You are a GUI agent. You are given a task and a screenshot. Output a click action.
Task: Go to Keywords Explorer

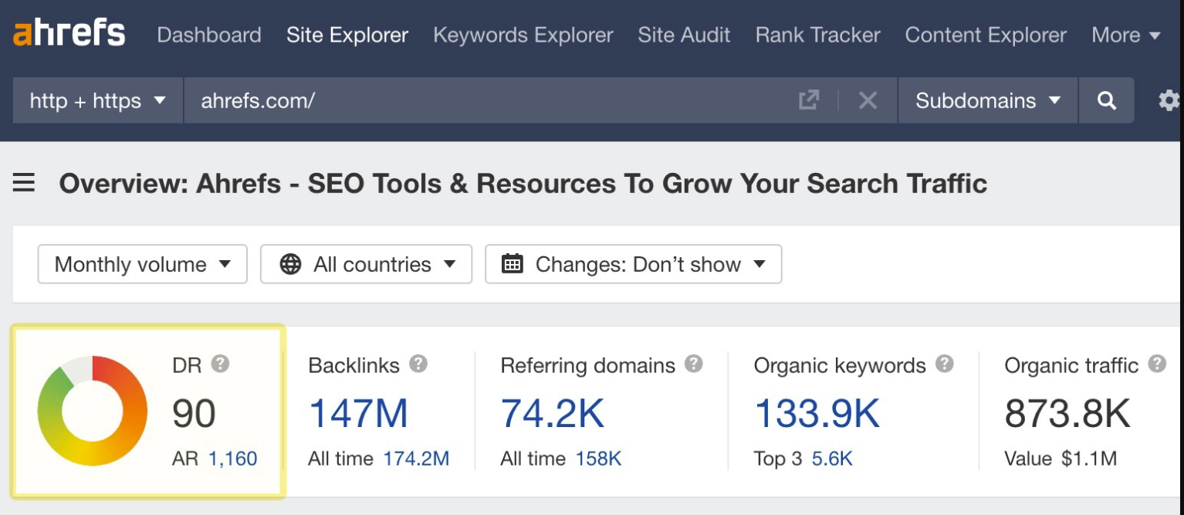pyautogui.click(x=523, y=35)
